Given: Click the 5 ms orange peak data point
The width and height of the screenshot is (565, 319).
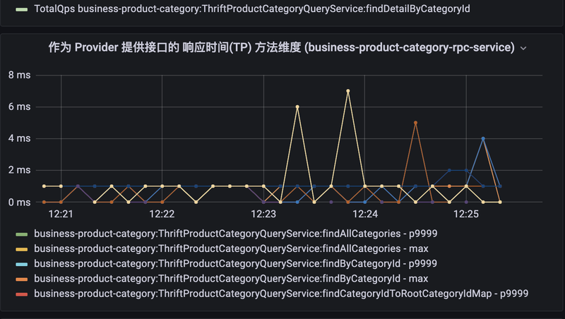Looking at the screenshot, I should coord(415,123).
